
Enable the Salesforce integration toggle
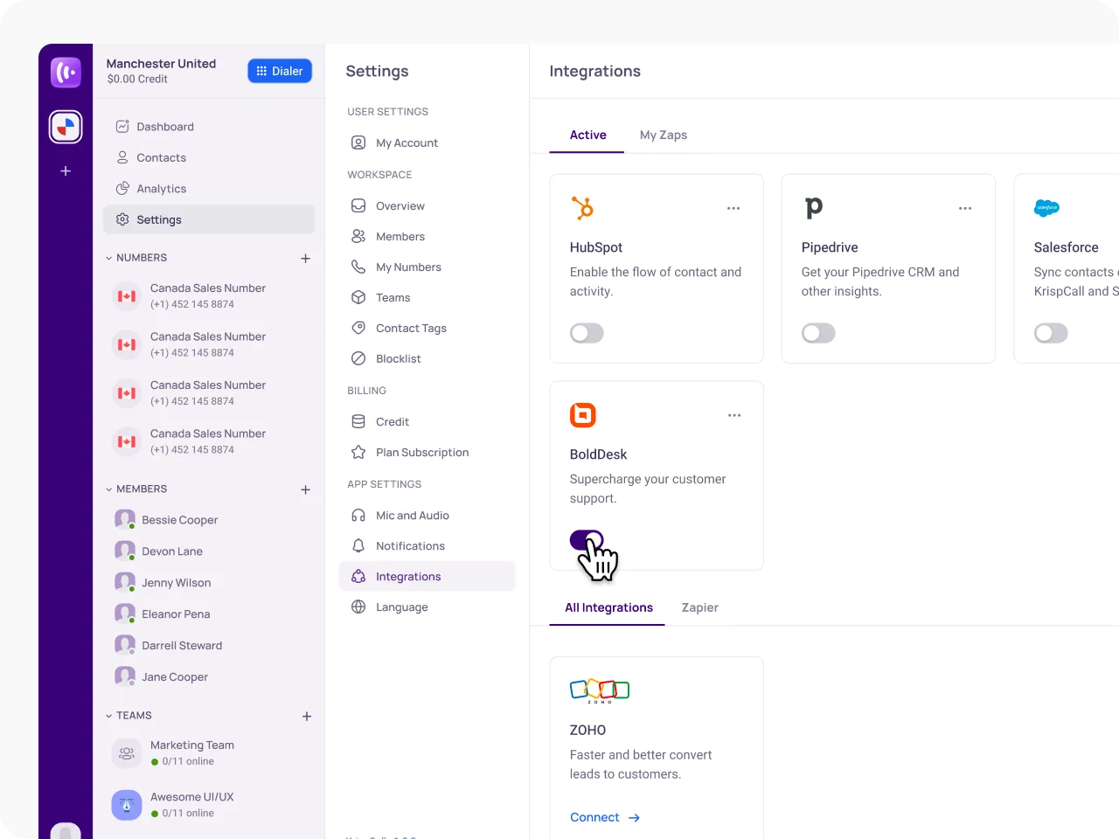1051,333
